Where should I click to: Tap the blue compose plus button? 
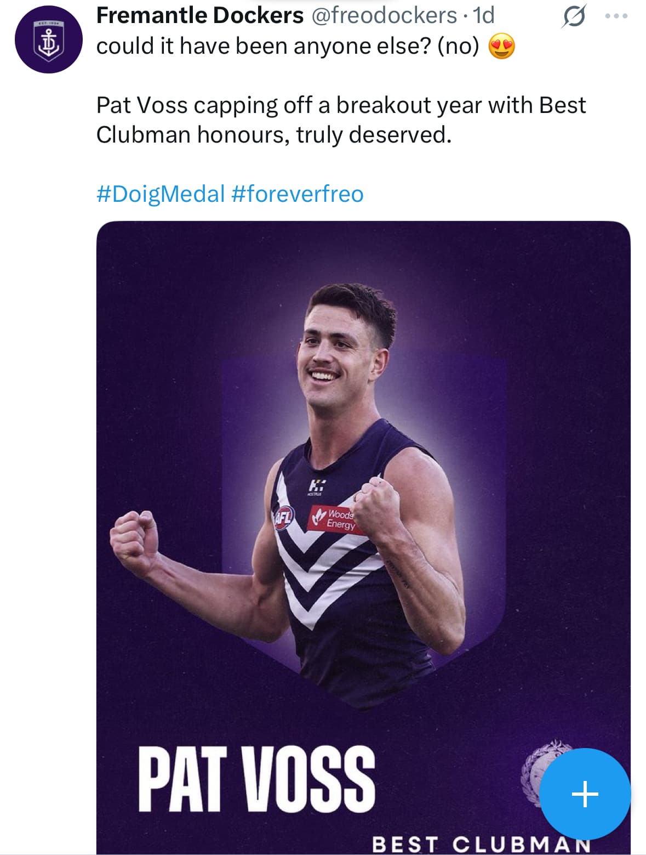click(585, 794)
